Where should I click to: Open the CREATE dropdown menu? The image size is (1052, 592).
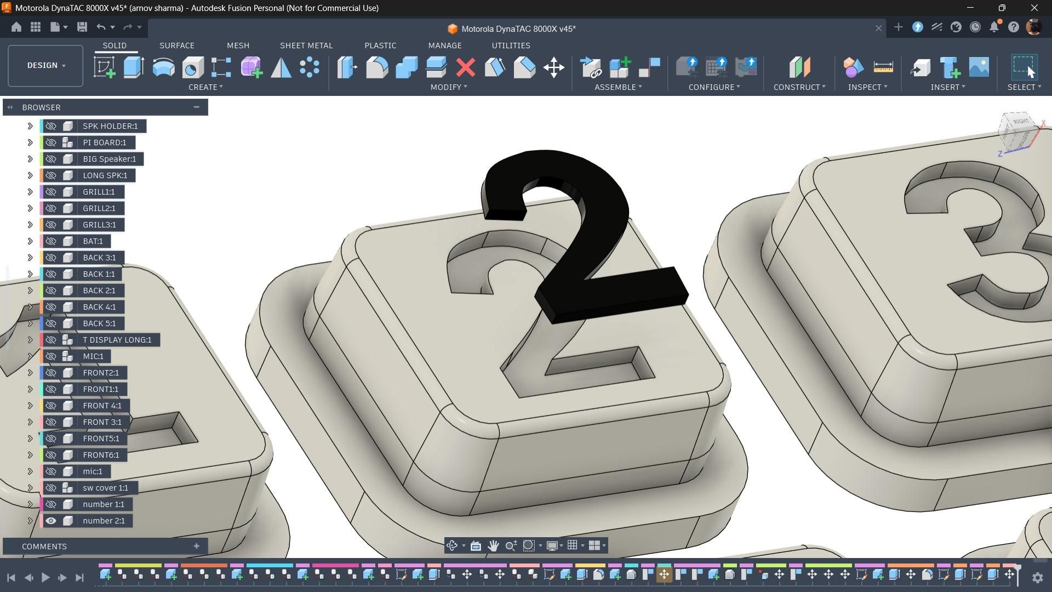point(205,87)
